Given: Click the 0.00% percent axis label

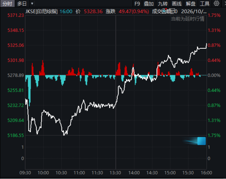Looking at the screenshot, I should [x=214, y=75].
